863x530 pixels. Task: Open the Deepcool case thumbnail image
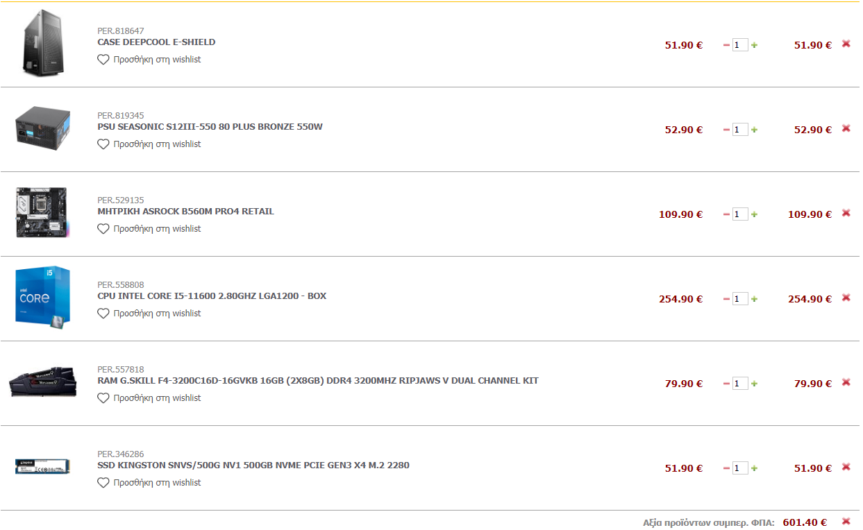coord(43,44)
